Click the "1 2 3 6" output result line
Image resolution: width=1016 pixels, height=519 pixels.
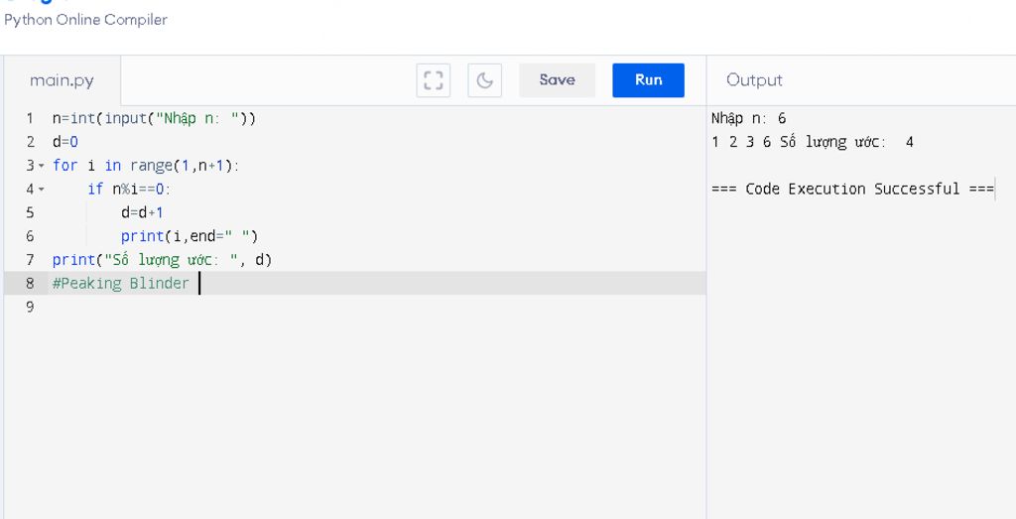[x=813, y=142]
